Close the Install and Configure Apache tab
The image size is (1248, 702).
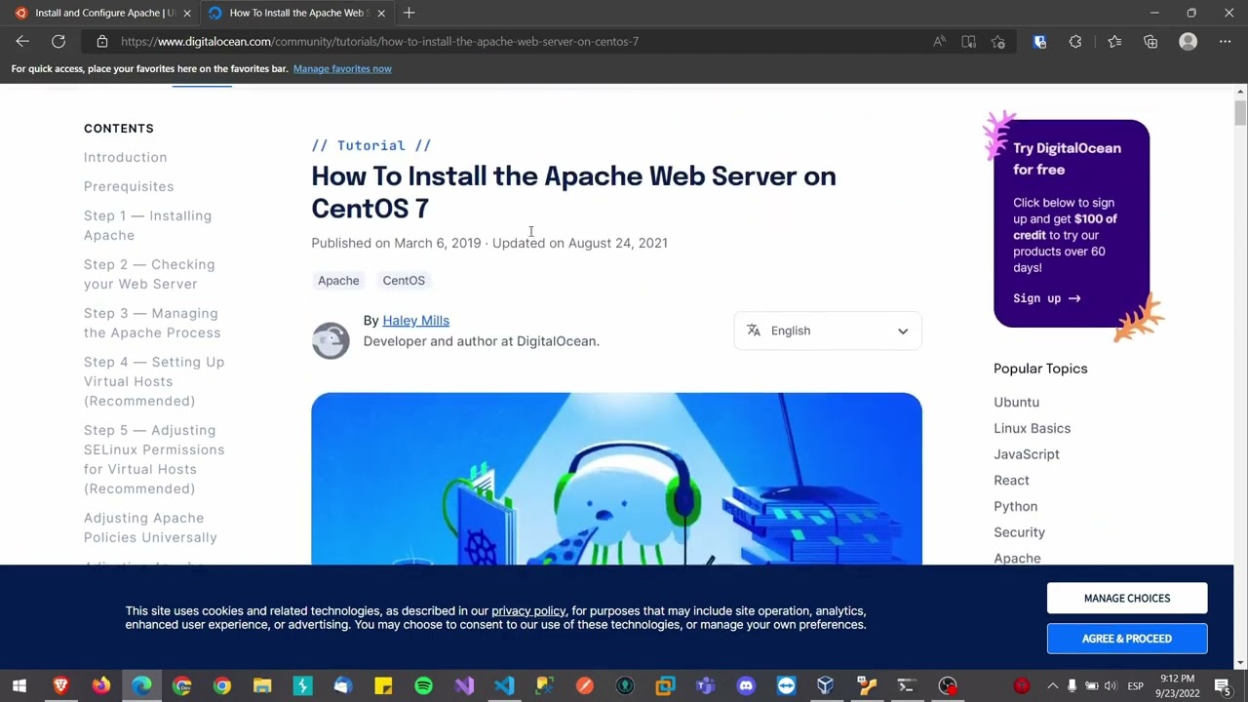(x=187, y=13)
